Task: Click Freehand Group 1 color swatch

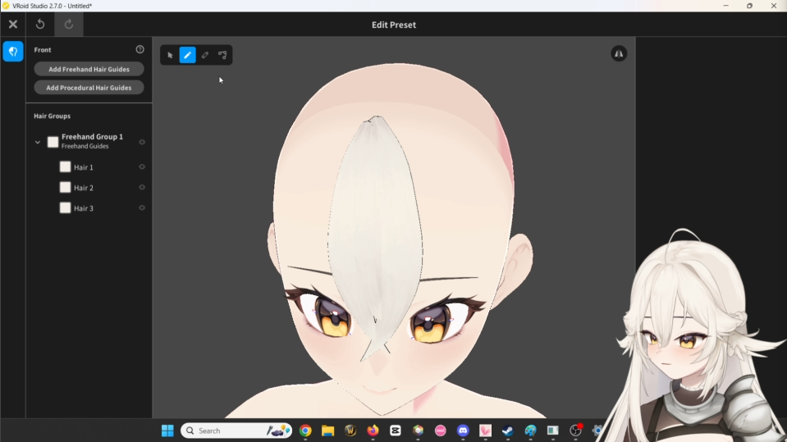Action: point(53,142)
